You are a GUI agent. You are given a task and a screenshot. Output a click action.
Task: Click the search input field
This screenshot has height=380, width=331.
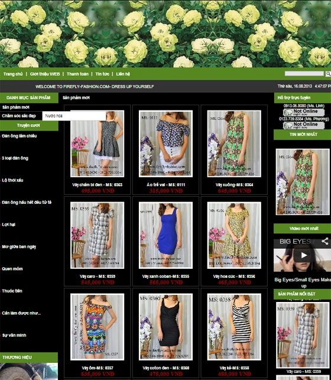tap(304, 73)
